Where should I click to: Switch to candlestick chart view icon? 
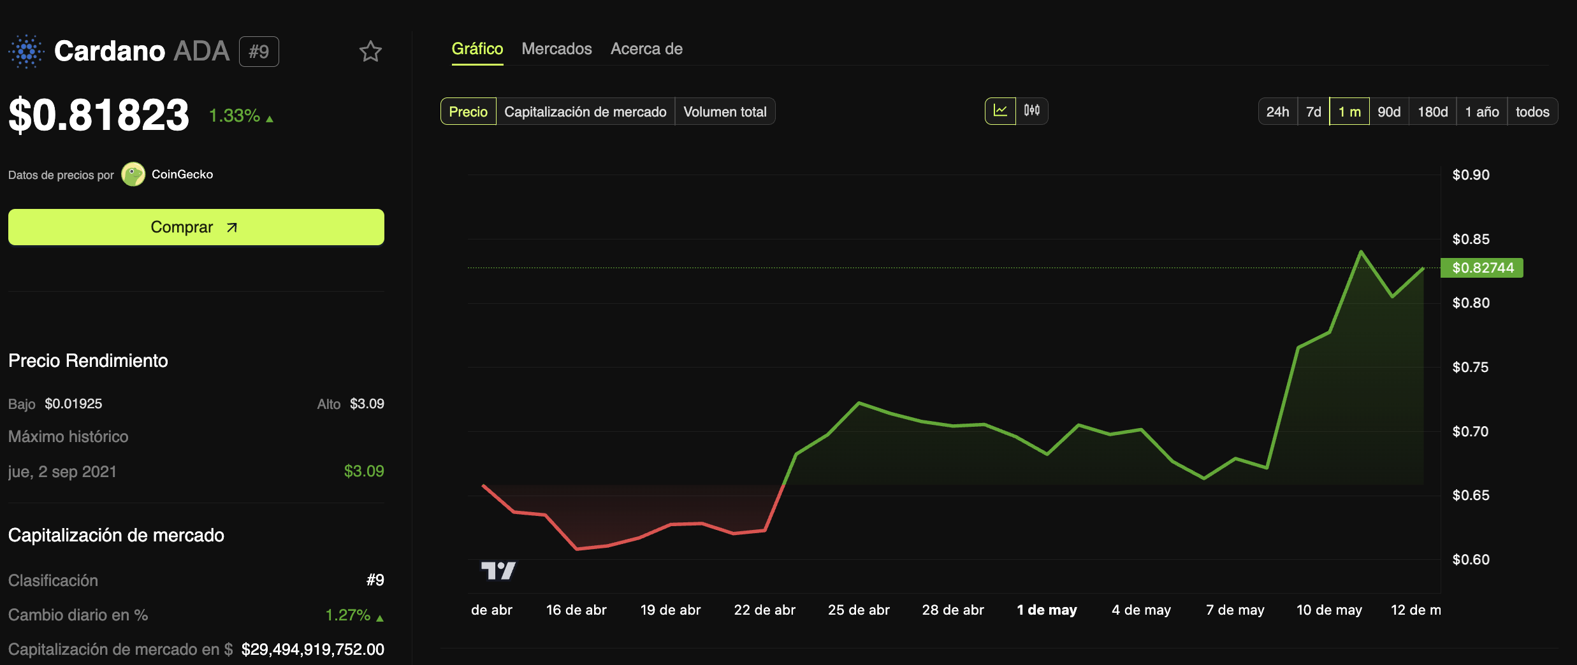pos(1032,111)
